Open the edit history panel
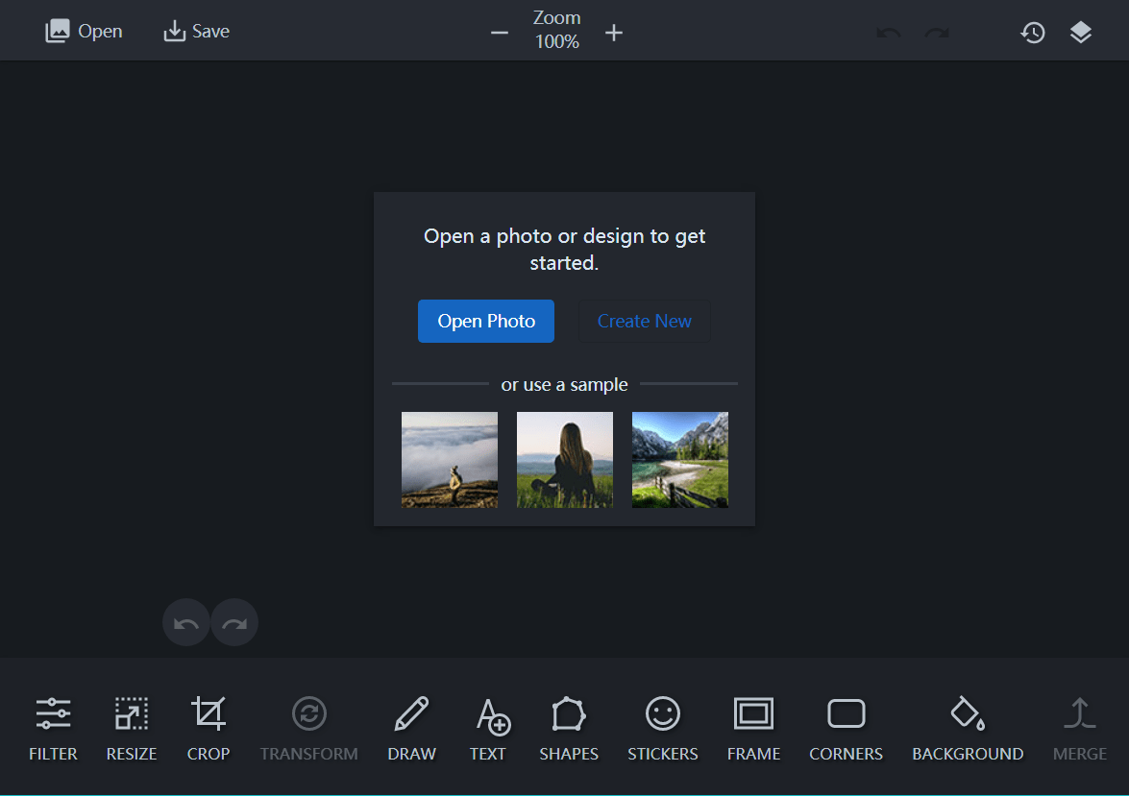Image resolution: width=1129 pixels, height=796 pixels. pos(1033,32)
